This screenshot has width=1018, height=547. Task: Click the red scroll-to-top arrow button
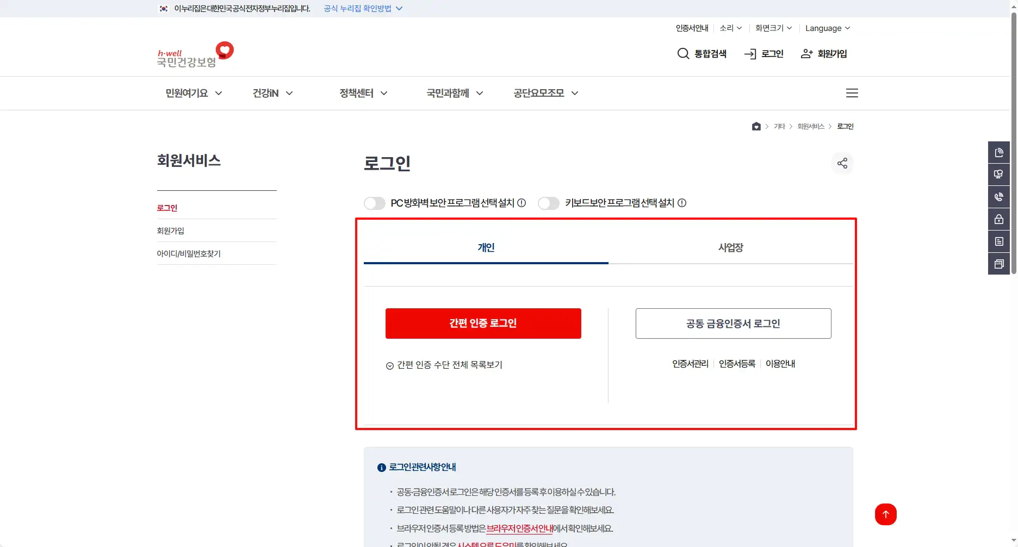(x=886, y=514)
